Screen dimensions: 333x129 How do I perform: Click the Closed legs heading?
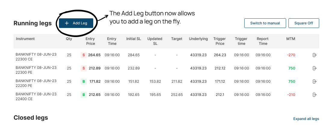31,118
